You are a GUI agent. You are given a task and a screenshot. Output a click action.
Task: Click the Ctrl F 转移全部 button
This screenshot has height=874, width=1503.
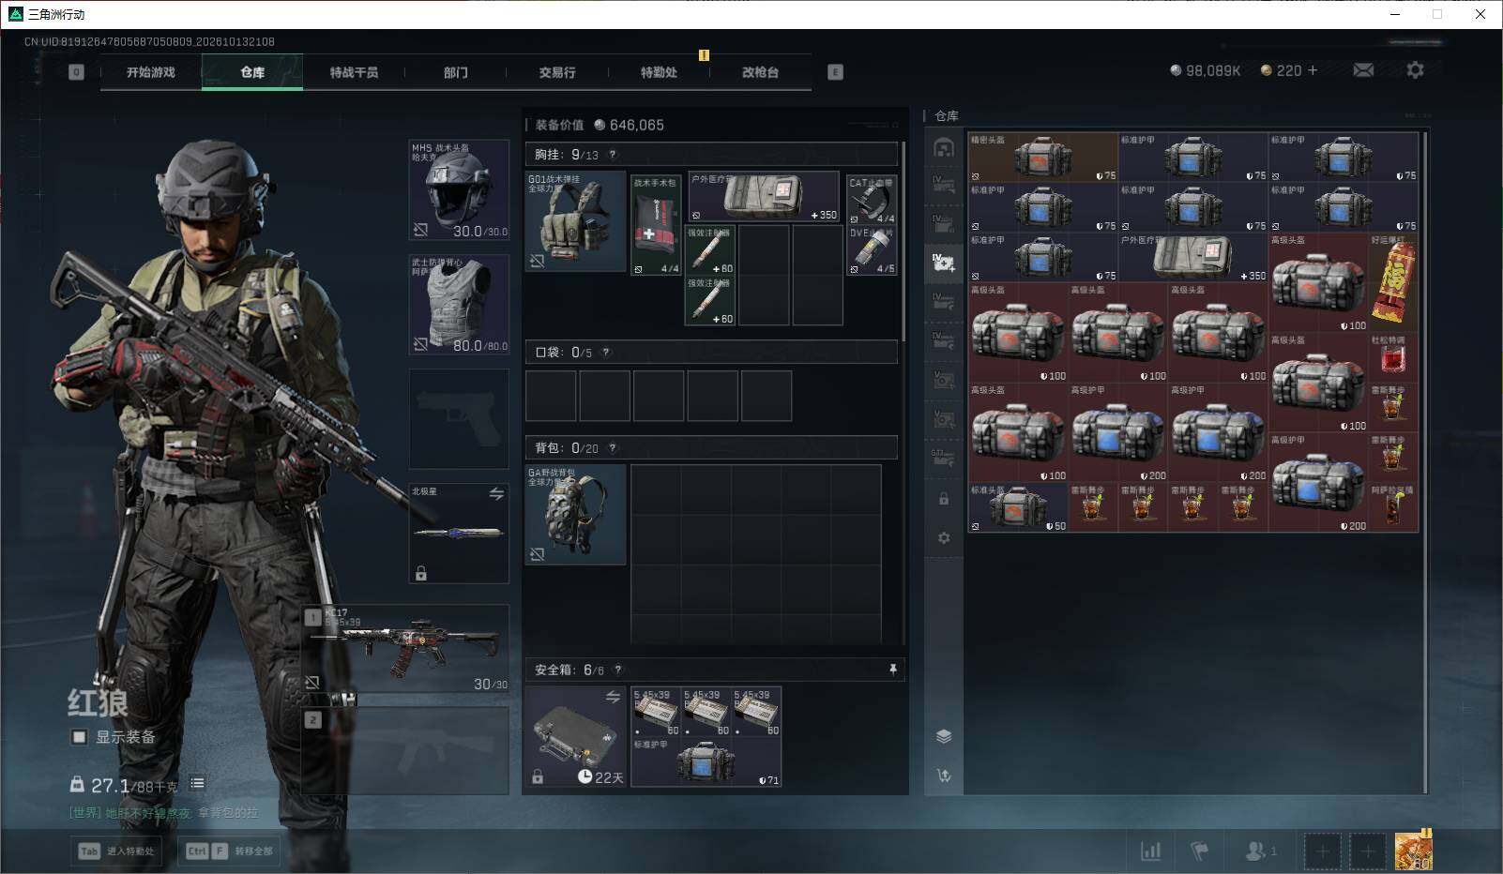tap(229, 851)
